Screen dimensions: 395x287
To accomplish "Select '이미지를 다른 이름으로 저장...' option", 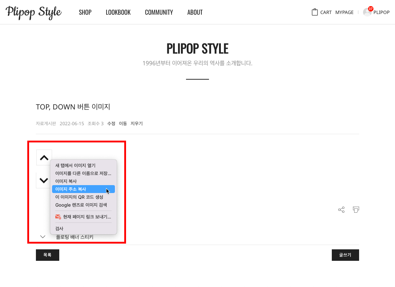I will click(83, 173).
